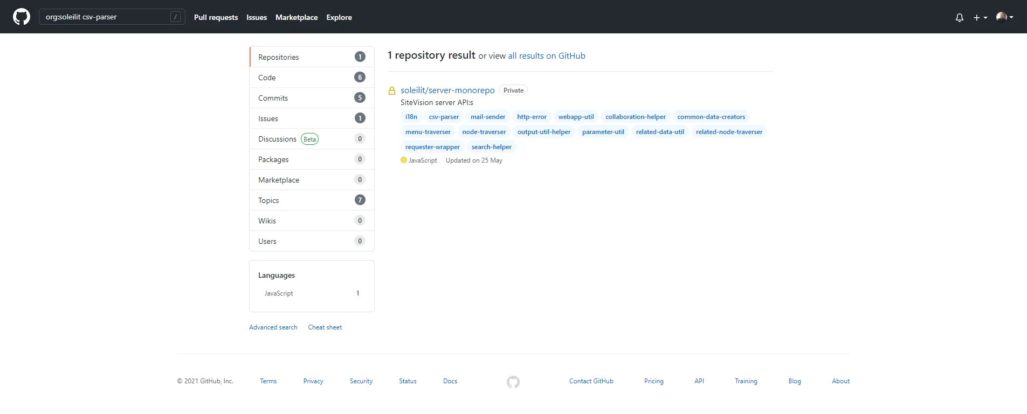Open Privacy footer link
The width and height of the screenshot is (1027, 414).
click(x=313, y=381)
